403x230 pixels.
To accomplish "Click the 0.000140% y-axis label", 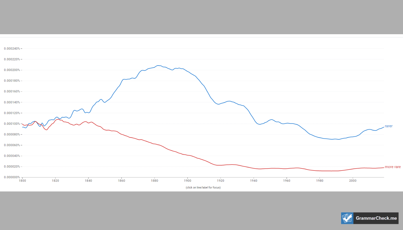I will (12, 102).
